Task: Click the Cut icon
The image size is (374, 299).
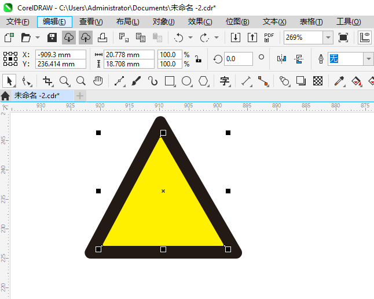Action: (124, 38)
